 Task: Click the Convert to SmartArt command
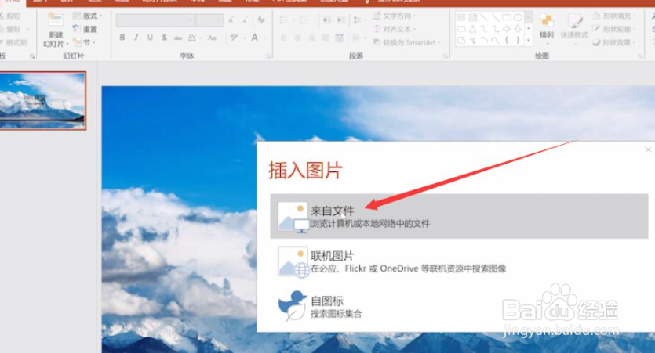(x=407, y=42)
